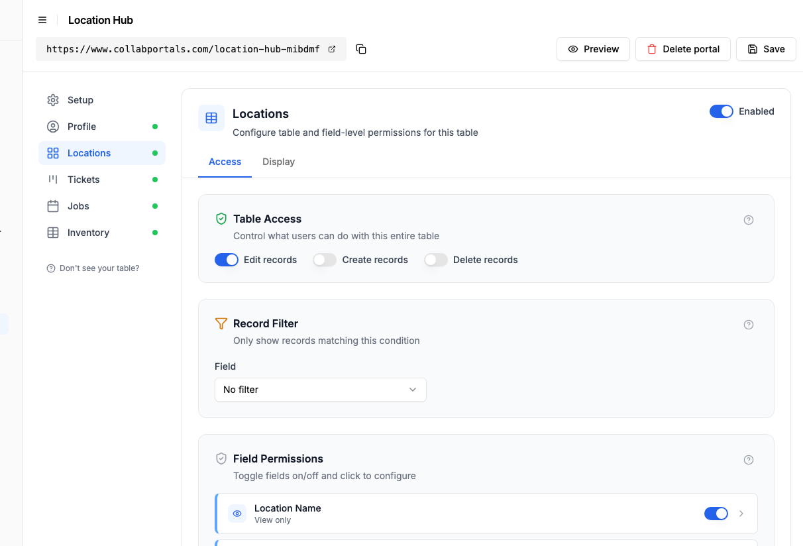
Task: Switch to the Display tab
Action: (278, 162)
